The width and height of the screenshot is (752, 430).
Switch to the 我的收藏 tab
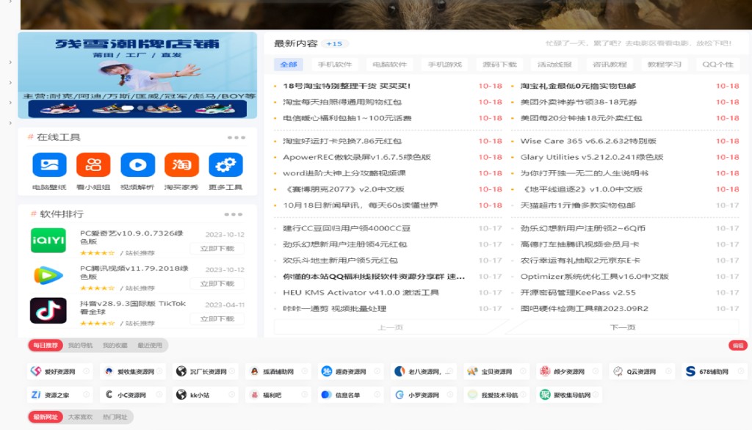pyautogui.click(x=115, y=345)
